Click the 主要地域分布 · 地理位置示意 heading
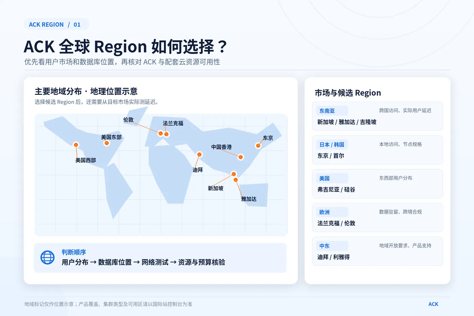Viewport: 474px width, 316px height. point(86,91)
